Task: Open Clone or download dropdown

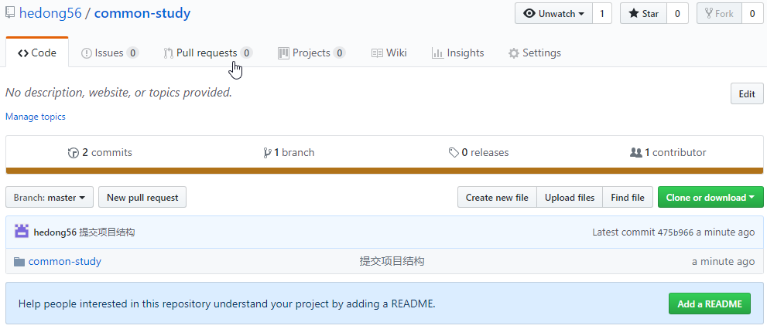Action: coord(711,197)
